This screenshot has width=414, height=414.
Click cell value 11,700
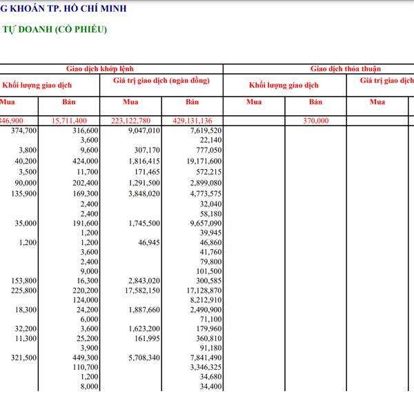click(x=88, y=172)
